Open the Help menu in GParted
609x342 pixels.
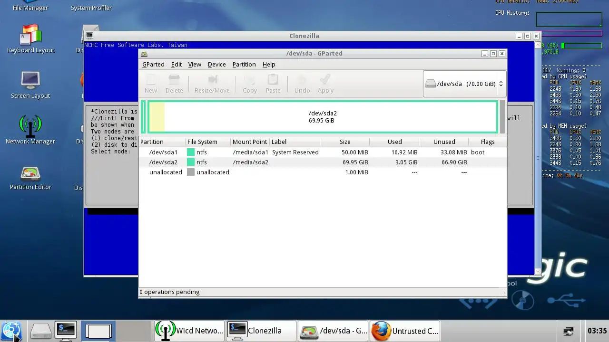(x=269, y=64)
